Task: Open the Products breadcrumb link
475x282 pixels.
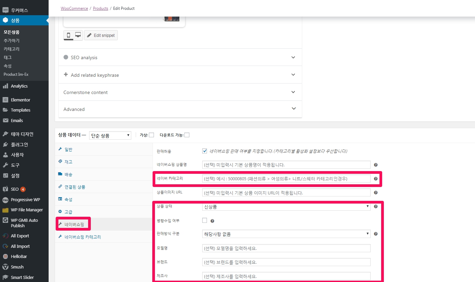Action: (101, 8)
